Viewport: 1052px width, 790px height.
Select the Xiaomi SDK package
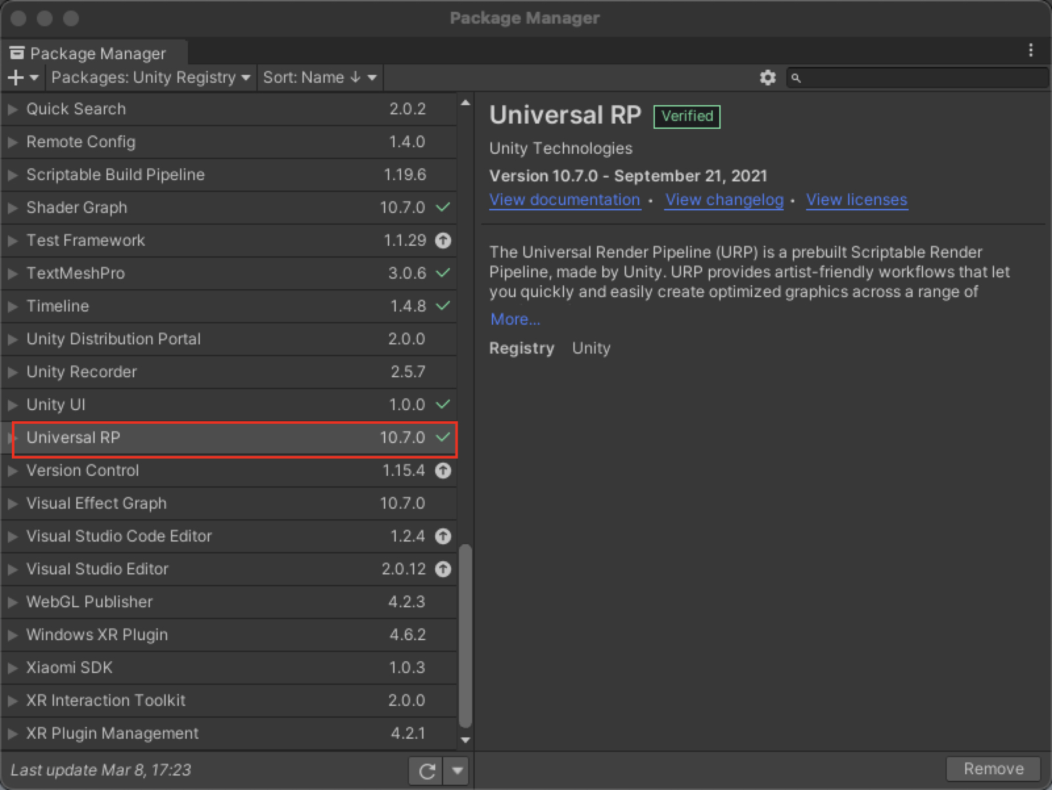coord(229,668)
